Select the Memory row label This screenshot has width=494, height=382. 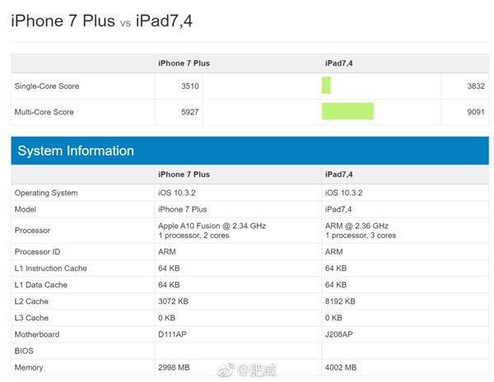pyautogui.click(x=29, y=367)
